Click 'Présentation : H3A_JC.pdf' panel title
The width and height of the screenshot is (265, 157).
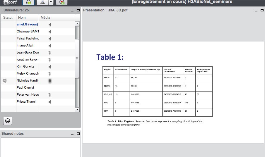[105, 10]
